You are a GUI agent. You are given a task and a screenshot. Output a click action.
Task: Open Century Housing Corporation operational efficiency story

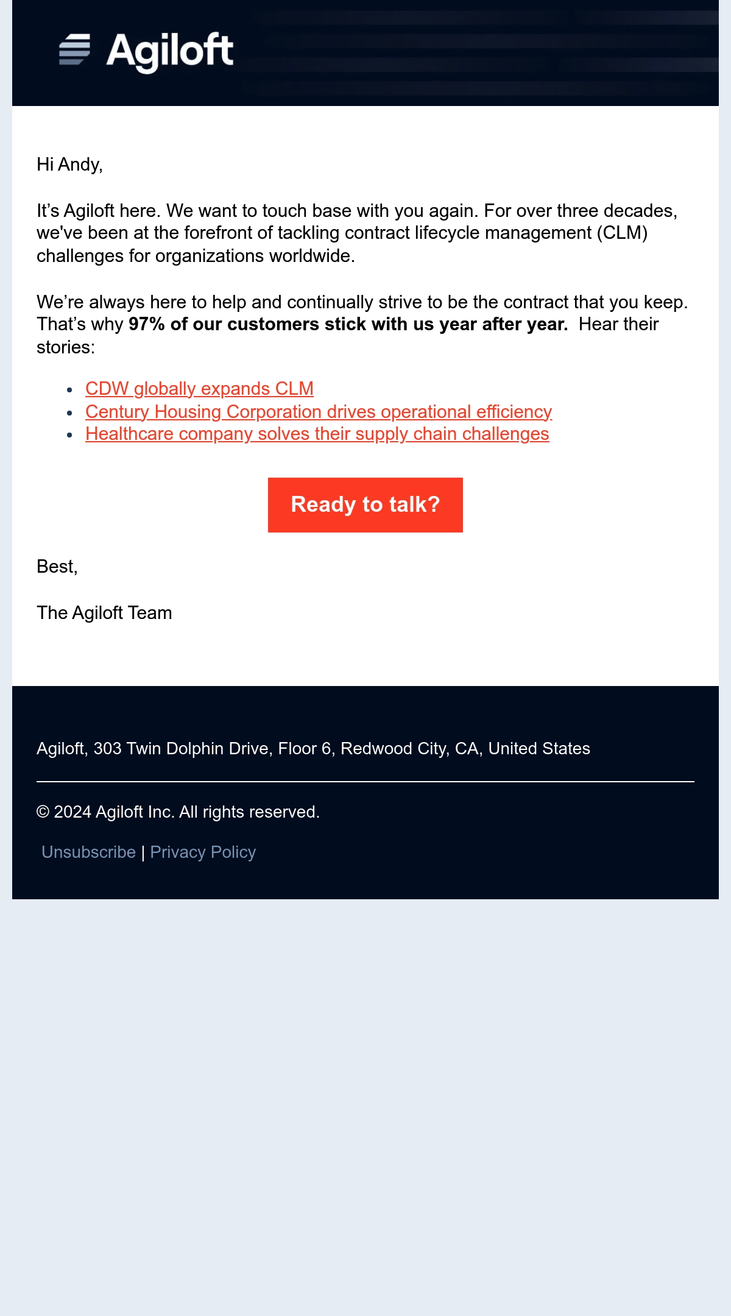(x=319, y=412)
